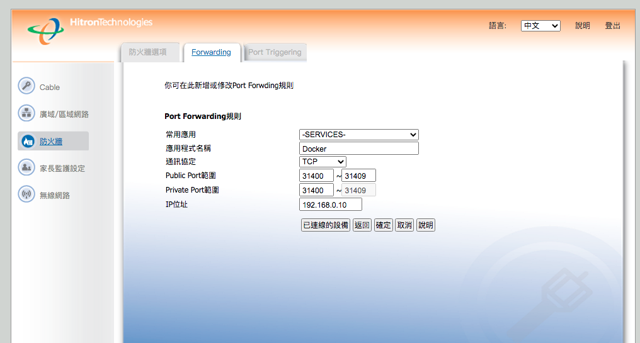Click the 說明 link in the header
This screenshot has height=343, width=640.
583,26
